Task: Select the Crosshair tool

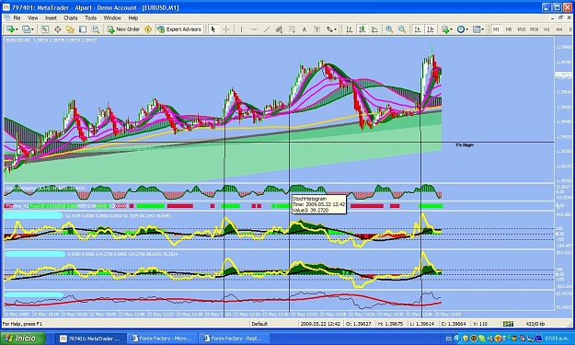Action: (x=226, y=29)
